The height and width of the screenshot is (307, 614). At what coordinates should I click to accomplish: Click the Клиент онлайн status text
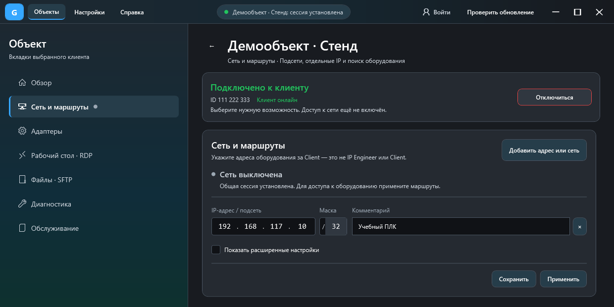277,100
